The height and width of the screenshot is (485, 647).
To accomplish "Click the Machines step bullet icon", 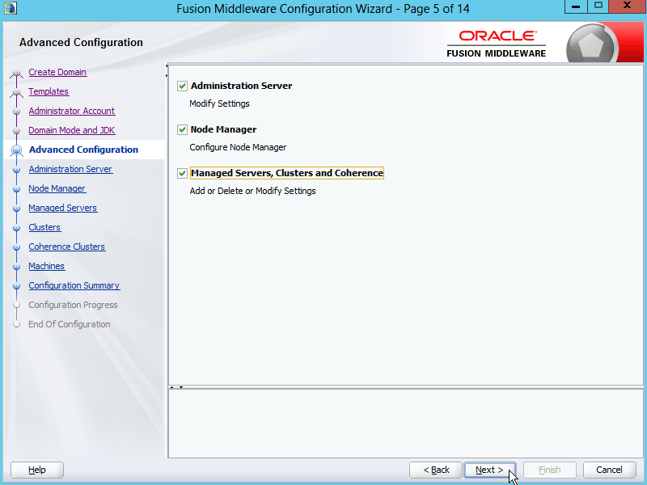I will pos(16,267).
